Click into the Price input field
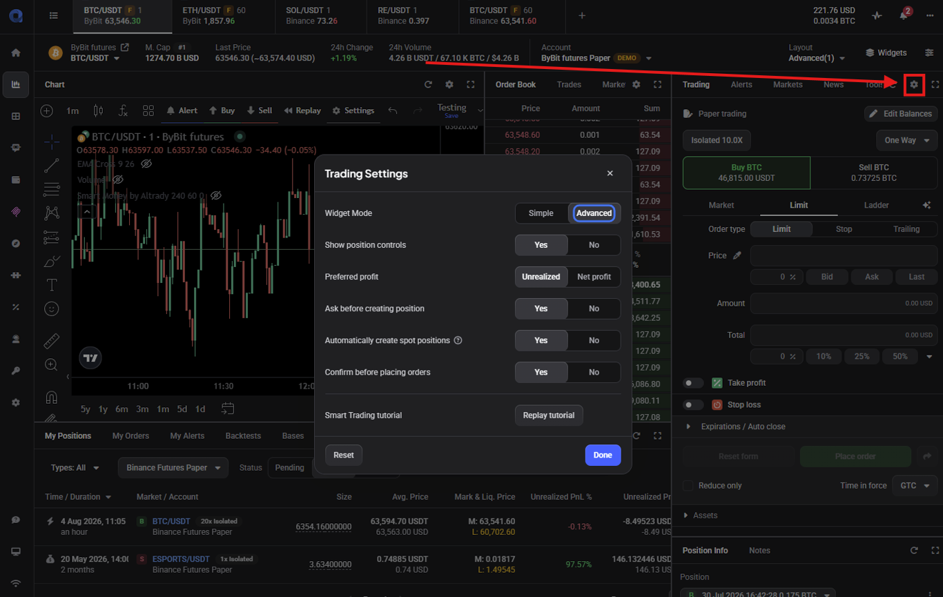943x597 pixels. coord(844,255)
